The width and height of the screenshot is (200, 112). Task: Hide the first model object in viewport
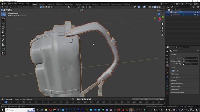[x=195, y=12]
